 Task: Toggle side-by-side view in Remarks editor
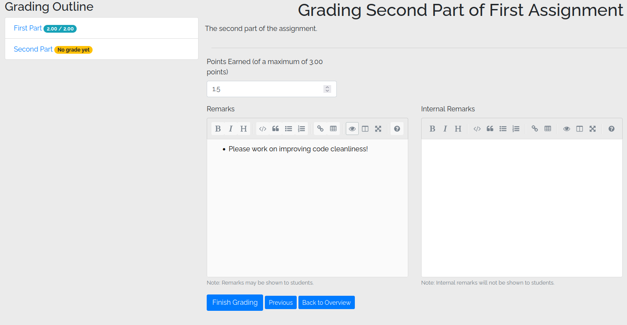365,129
